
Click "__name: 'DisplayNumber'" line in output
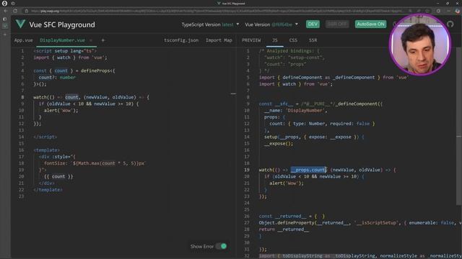pyautogui.click(x=296, y=110)
